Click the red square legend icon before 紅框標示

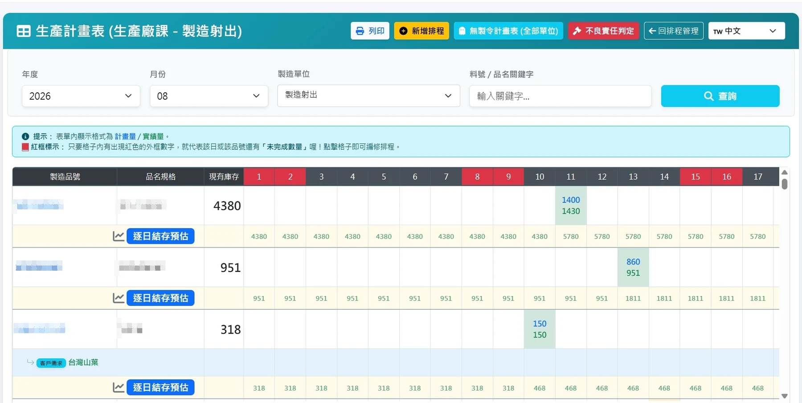tap(25, 147)
